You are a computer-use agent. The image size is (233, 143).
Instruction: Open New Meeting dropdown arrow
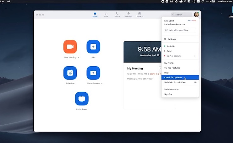pyautogui.click(x=78, y=58)
